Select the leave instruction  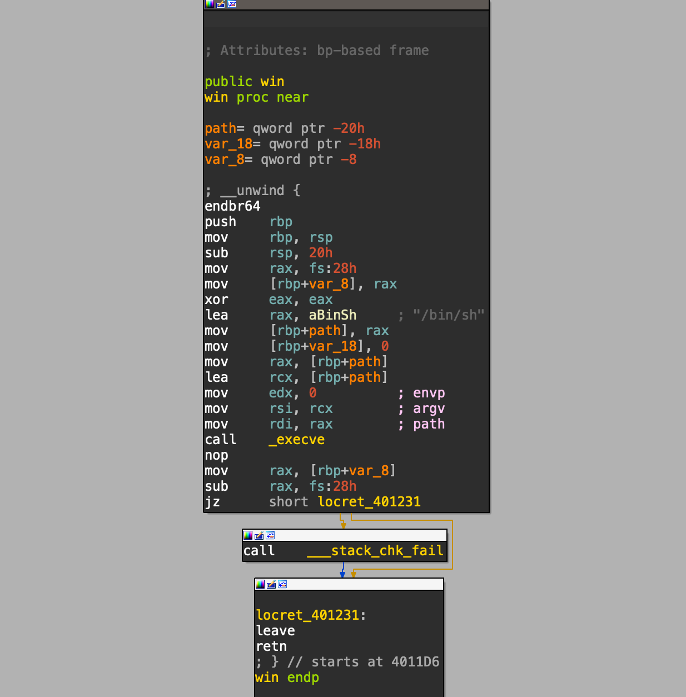point(276,631)
